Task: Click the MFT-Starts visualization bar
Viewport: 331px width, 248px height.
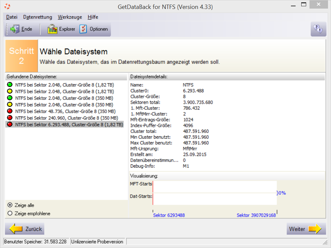Action: (215, 186)
